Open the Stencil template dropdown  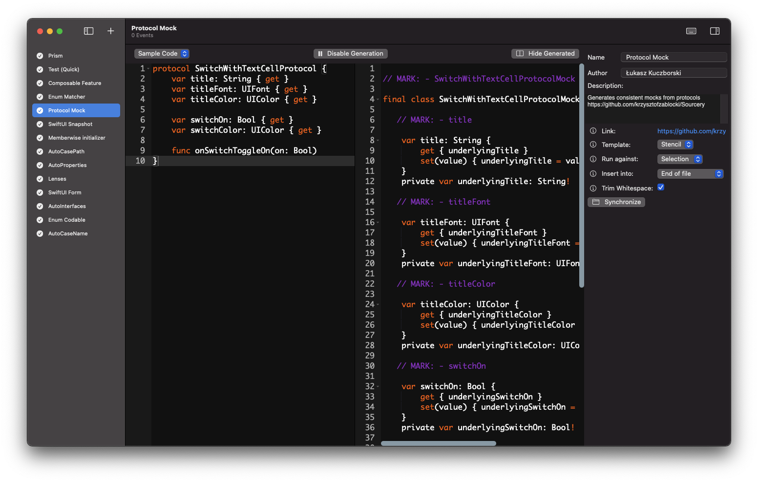[675, 145]
